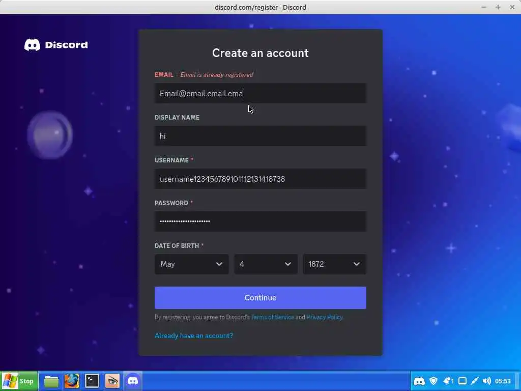
Task: Open the eye image viewer taskbar icon
Action: coord(112,381)
